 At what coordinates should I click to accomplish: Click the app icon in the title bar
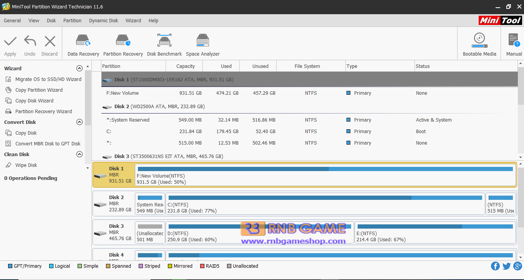click(x=6, y=7)
